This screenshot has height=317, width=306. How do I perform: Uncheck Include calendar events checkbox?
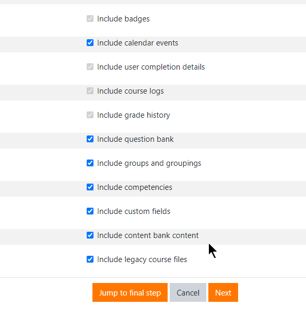pyautogui.click(x=90, y=43)
